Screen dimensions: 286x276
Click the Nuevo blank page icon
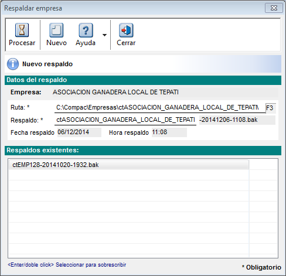coord(56,30)
